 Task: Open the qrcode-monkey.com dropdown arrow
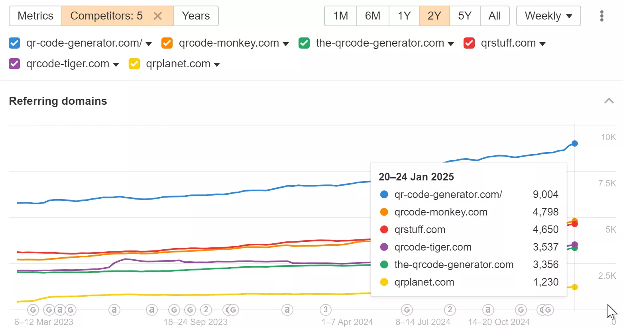pyautogui.click(x=286, y=44)
